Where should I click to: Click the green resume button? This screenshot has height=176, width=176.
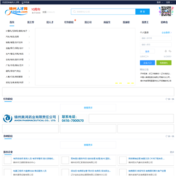point(164,63)
